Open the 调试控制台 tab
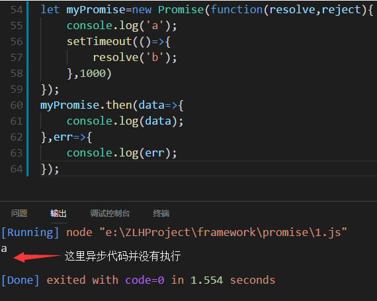 (x=110, y=213)
